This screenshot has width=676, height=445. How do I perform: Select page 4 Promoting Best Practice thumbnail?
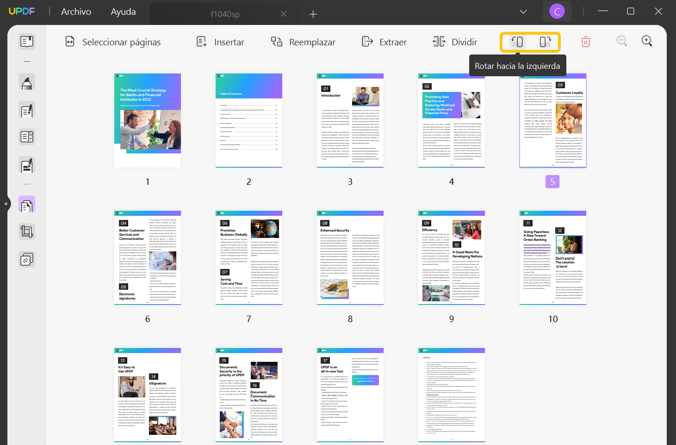[x=452, y=121]
